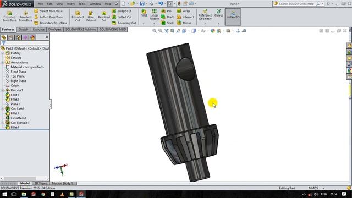This screenshot has height=198, width=352.
Task: Switch to the DimXpert tab
Action: (55, 29)
